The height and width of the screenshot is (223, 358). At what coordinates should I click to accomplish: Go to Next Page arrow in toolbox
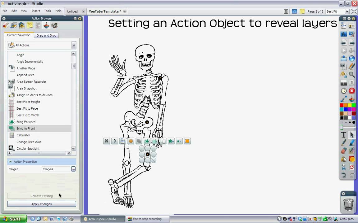point(352,42)
